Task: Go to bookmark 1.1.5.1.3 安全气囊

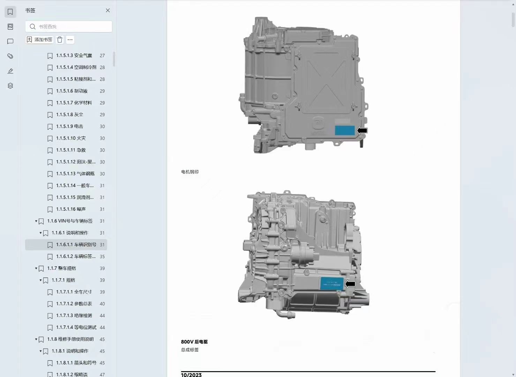Action: click(74, 56)
